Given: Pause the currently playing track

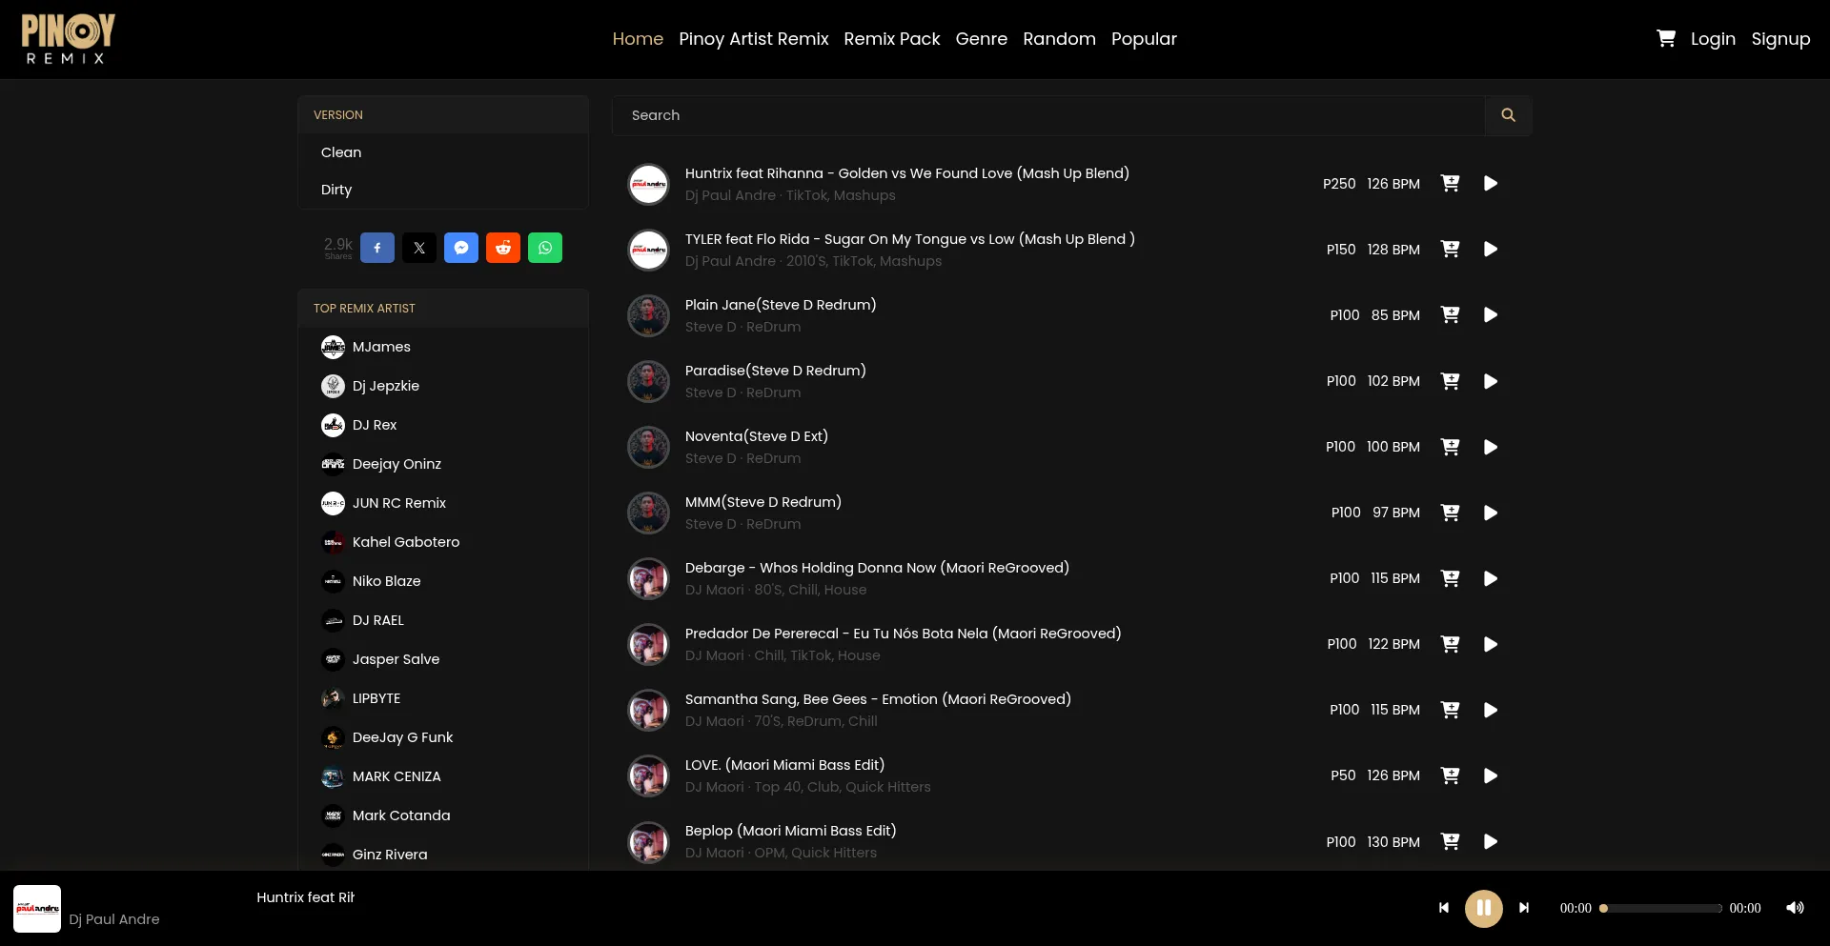Looking at the screenshot, I should click(1483, 908).
